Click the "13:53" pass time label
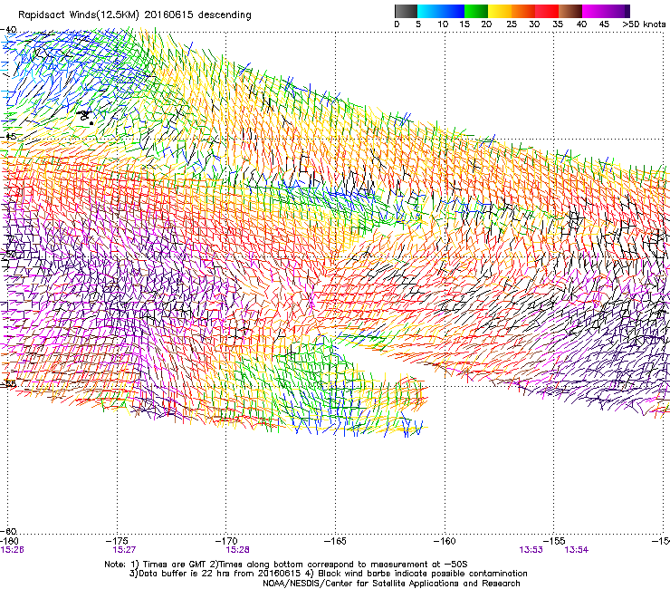Screen dimensions: 670x589 pyautogui.click(x=531, y=550)
